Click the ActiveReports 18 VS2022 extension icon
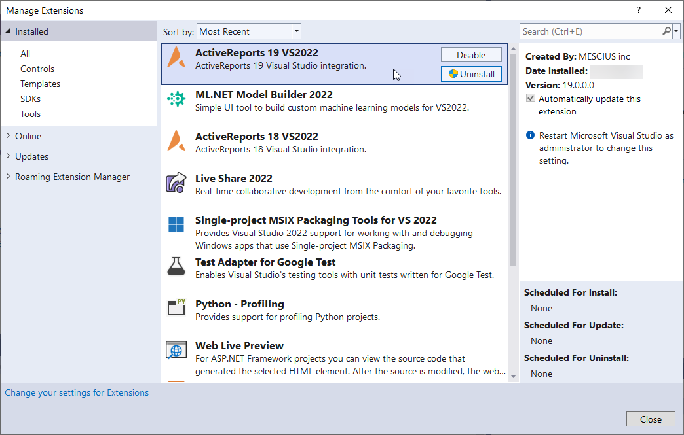This screenshot has height=435, width=684. tap(176, 141)
